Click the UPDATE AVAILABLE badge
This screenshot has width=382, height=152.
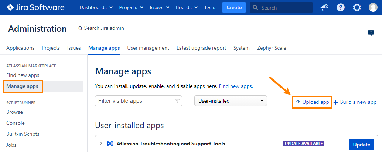[x=304, y=144]
